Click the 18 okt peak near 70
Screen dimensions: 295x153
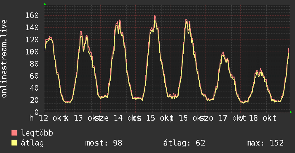[x=260, y=69]
